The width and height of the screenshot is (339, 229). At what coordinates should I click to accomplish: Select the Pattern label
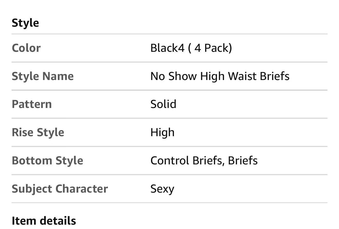(x=32, y=104)
